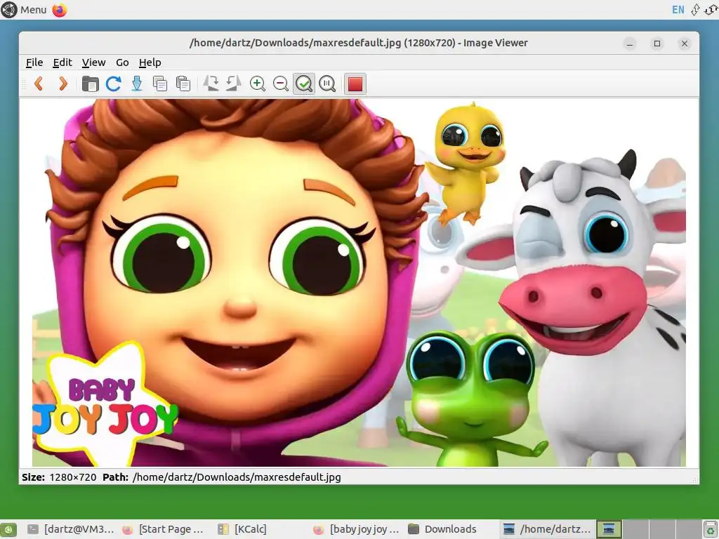The height and width of the screenshot is (539, 719).
Task: Click the network arrows tray icon
Action: [x=696, y=10]
